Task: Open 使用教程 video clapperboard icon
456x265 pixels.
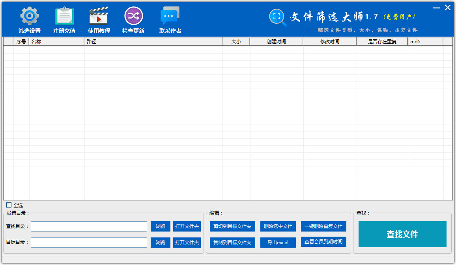Action: pos(99,16)
